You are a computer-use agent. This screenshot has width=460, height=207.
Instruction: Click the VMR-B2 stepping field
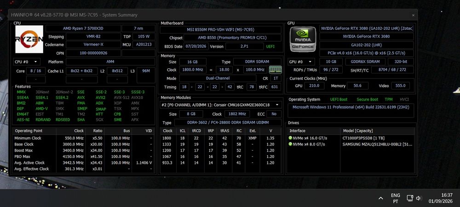click(93, 37)
